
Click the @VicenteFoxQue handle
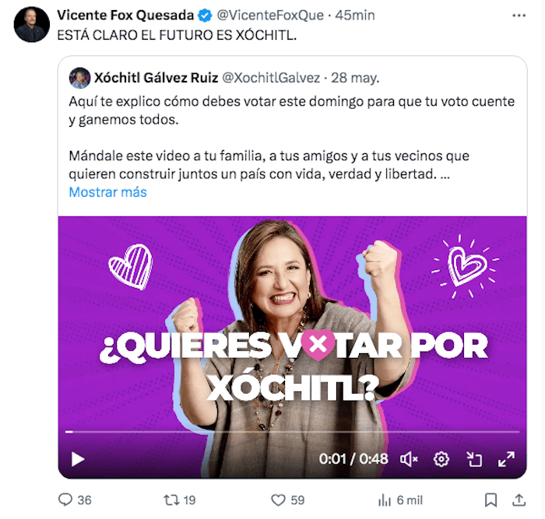click(x=270, y=16)
